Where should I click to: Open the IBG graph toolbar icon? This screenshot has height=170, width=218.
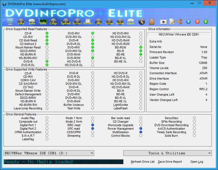[98, 22]
